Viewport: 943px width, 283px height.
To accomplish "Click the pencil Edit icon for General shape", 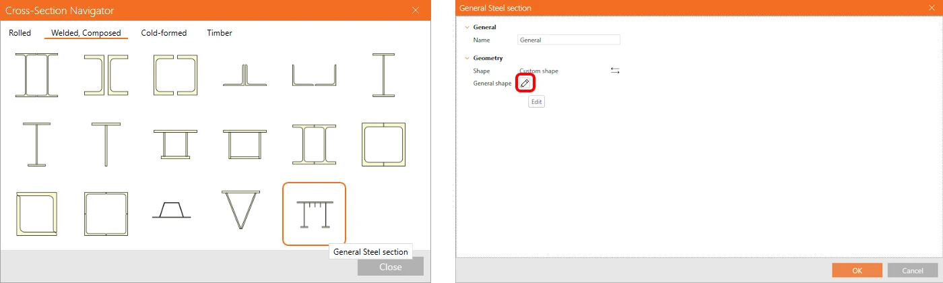I will click(525, 83).
